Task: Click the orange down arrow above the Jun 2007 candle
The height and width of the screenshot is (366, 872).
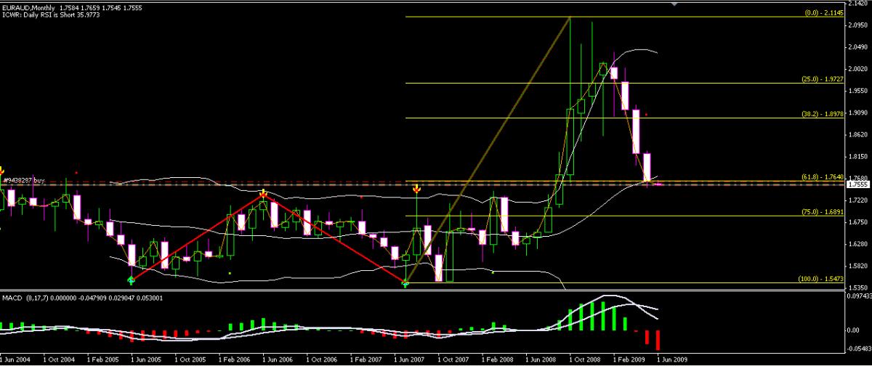Action: (x=416, y=189)
